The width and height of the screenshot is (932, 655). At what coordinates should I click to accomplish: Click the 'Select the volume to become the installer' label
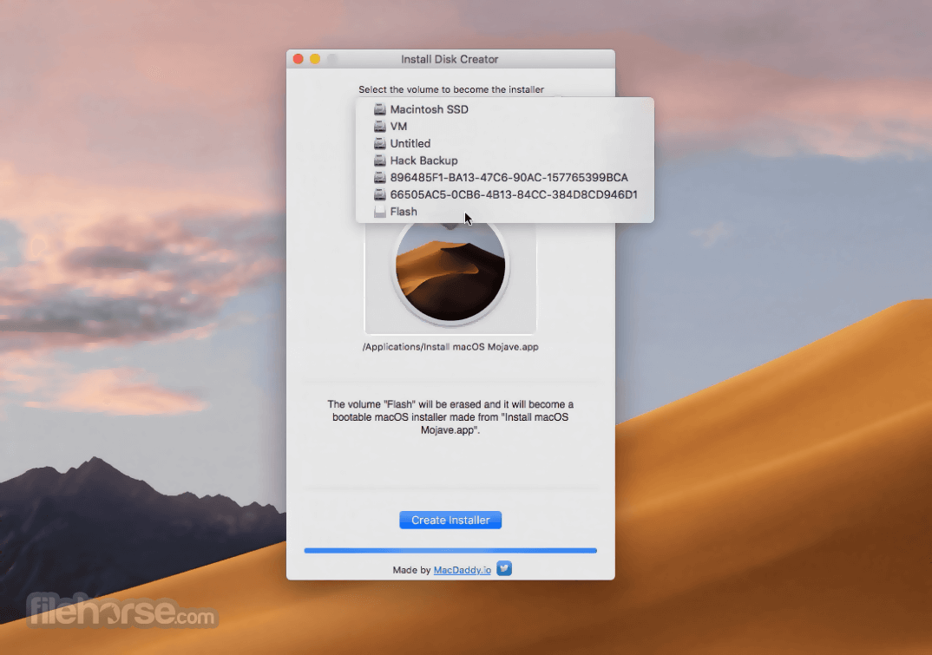451,89
